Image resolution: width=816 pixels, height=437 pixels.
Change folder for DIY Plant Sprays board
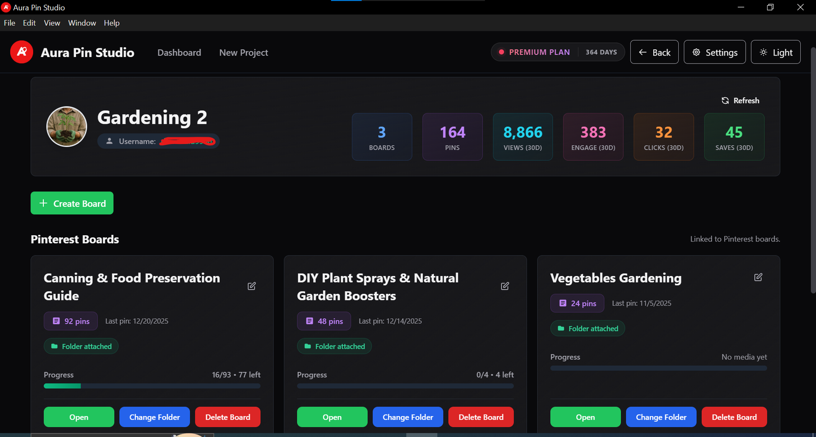click(407, 417)
